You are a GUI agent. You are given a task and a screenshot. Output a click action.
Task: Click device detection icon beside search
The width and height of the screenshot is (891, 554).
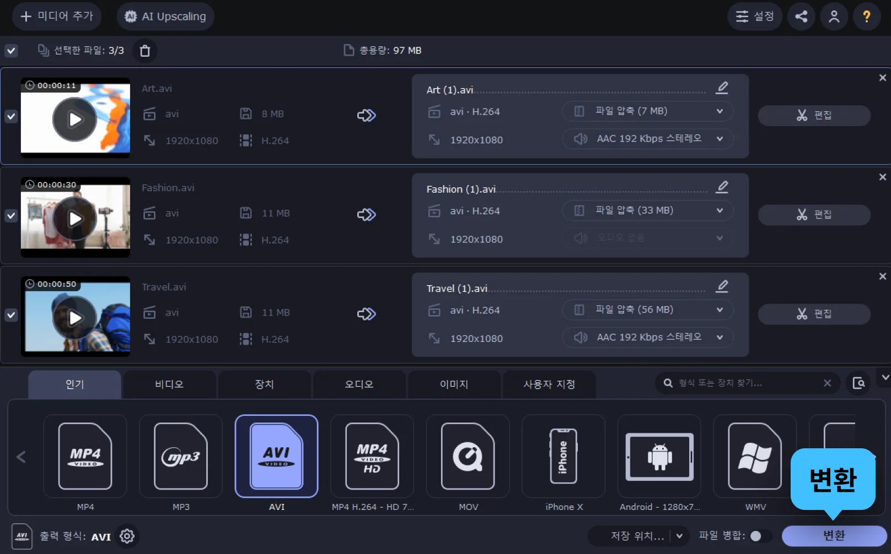[x=858, y=383]
